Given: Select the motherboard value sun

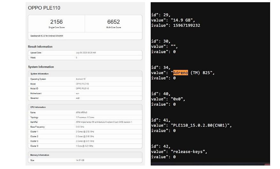Looking at the screenshot, I should coord(78,93).
